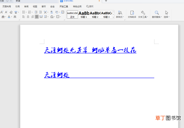Expand the line spacing dropdown arrow

[48, 17]
